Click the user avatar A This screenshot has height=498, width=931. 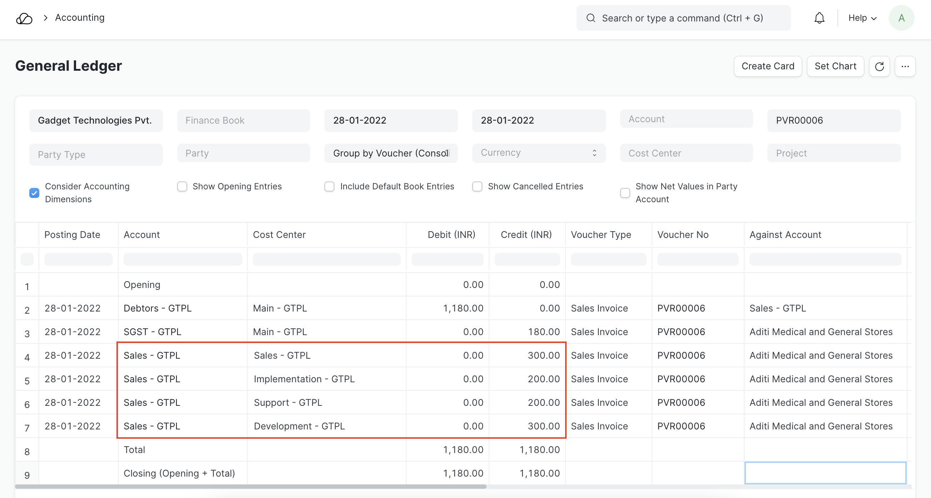[x=901, y=18]
